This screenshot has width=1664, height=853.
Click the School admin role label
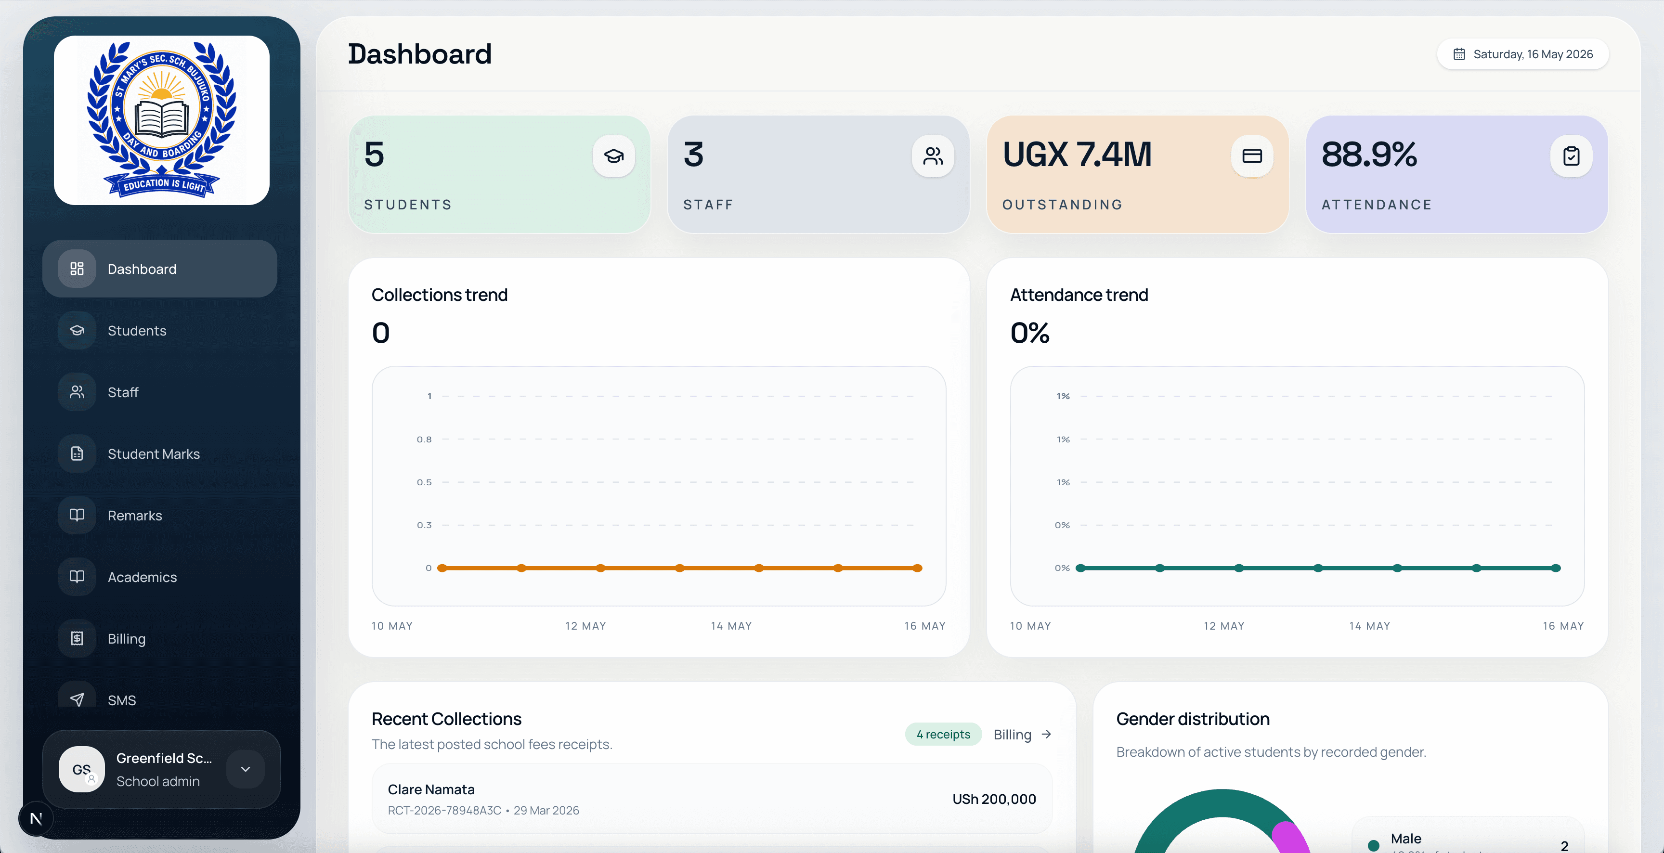click(x=158, y=781)
